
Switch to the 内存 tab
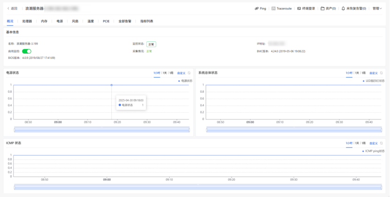[x=44, y=21]
